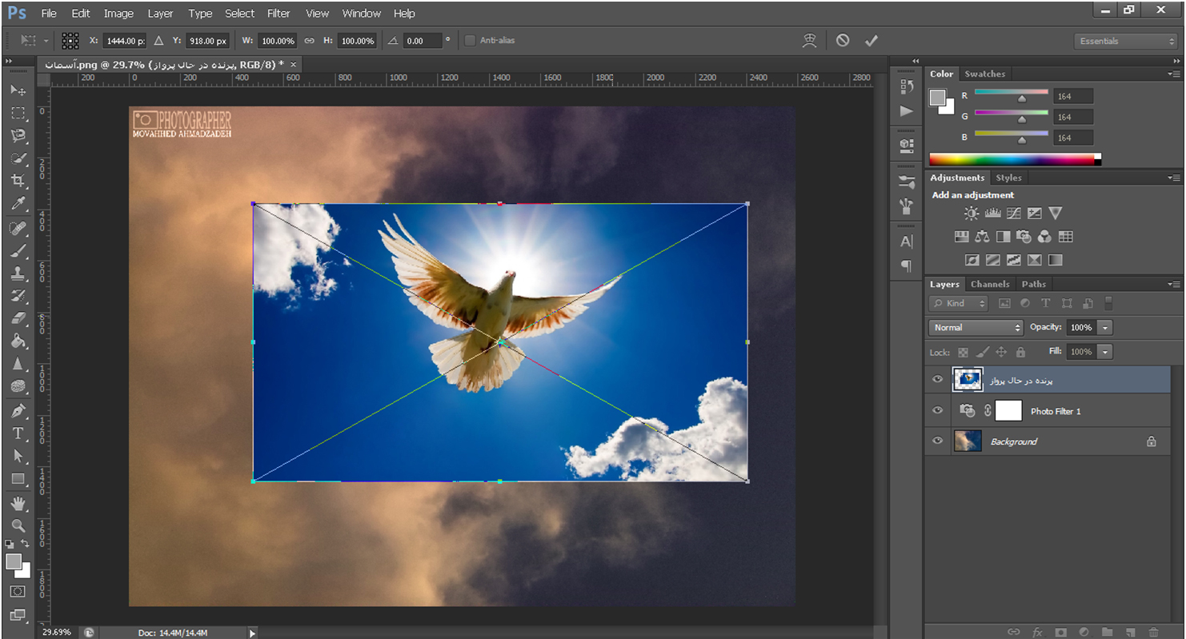The image size is (1186, 639).
Task: Open the Layer menu
Action: pos(160,14)
